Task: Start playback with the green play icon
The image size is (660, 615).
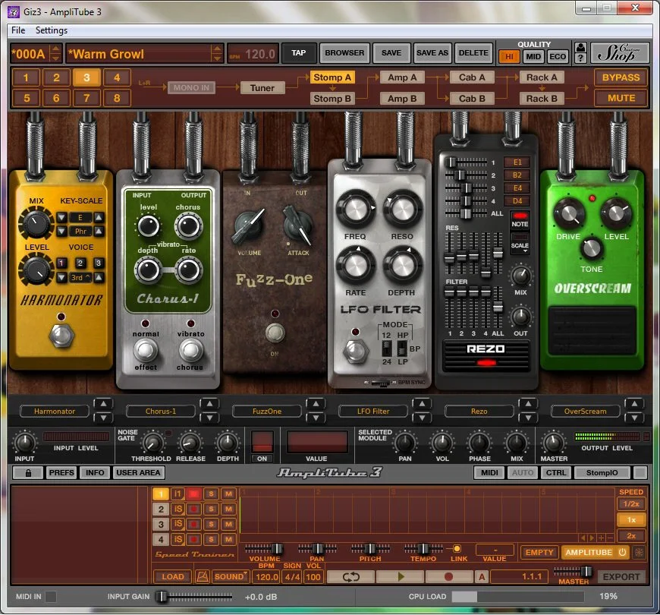Action: pyautogui.click(x=401, y=577)
